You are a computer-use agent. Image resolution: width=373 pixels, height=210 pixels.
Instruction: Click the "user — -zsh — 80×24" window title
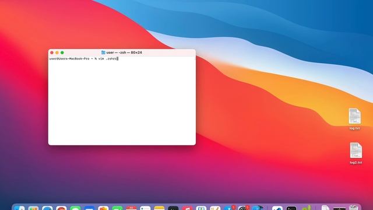tap(124, 52)
